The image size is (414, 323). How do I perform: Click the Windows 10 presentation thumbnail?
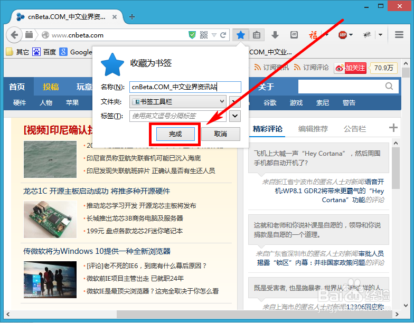click(x=50, y=280)
